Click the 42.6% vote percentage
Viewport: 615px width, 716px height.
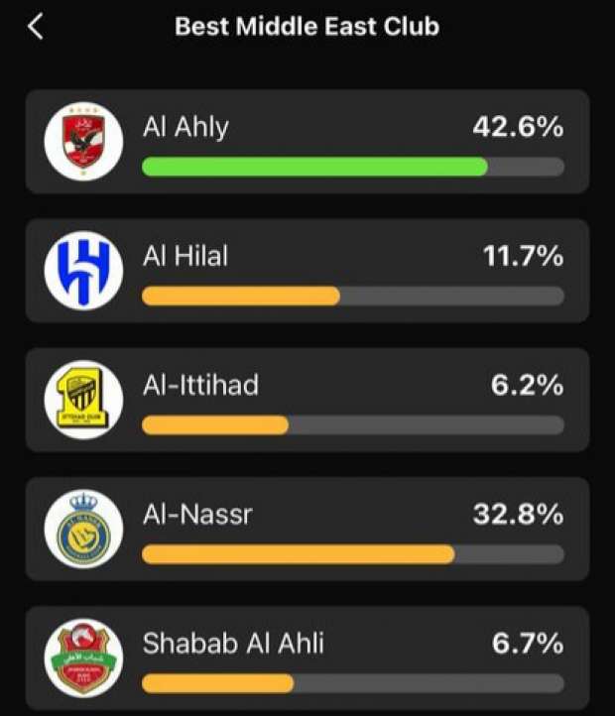coord(516,127)
